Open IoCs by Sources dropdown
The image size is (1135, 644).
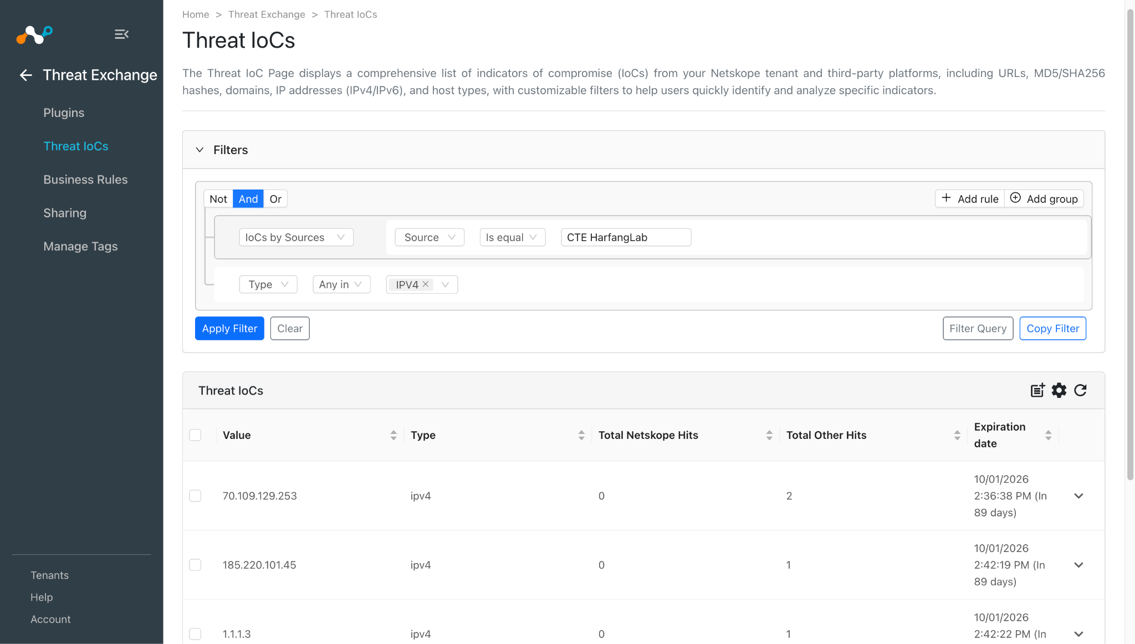coord(296,237)
